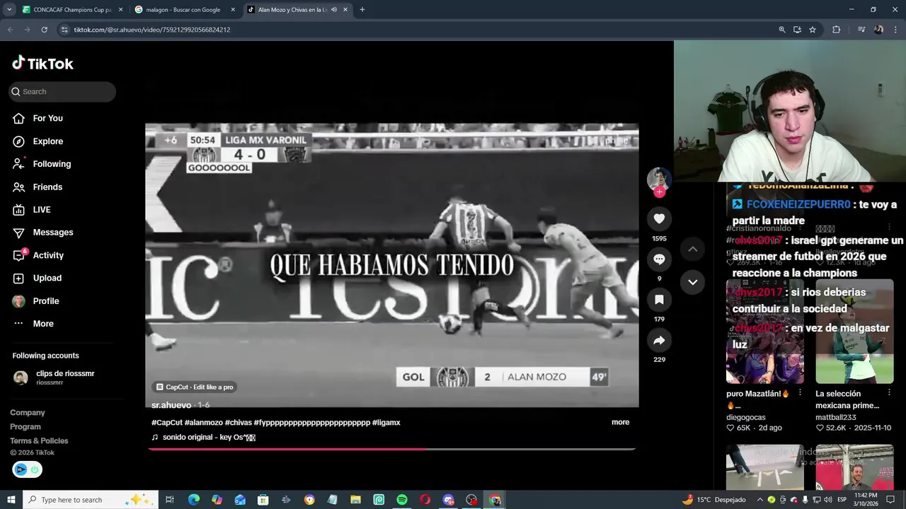Open La selección mexicana video thumbnail

[x=854, y=332]
